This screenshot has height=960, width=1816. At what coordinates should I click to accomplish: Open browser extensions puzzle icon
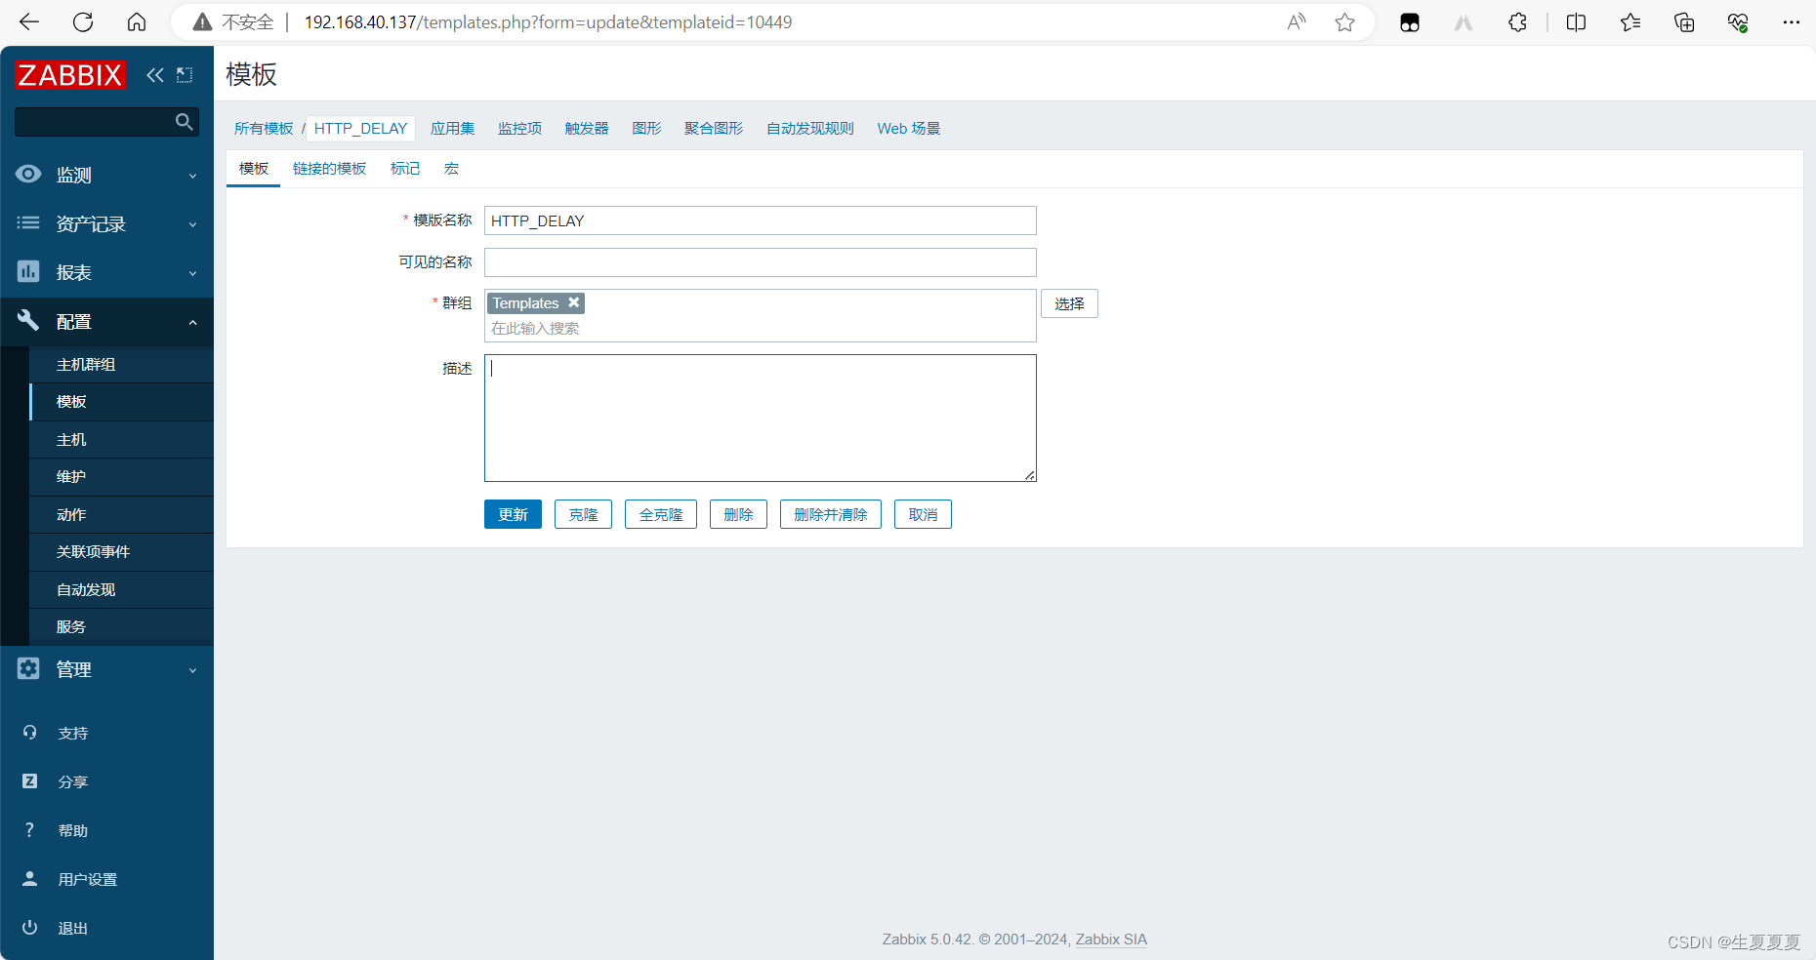pyautogui.click(x=1517, y=21)
